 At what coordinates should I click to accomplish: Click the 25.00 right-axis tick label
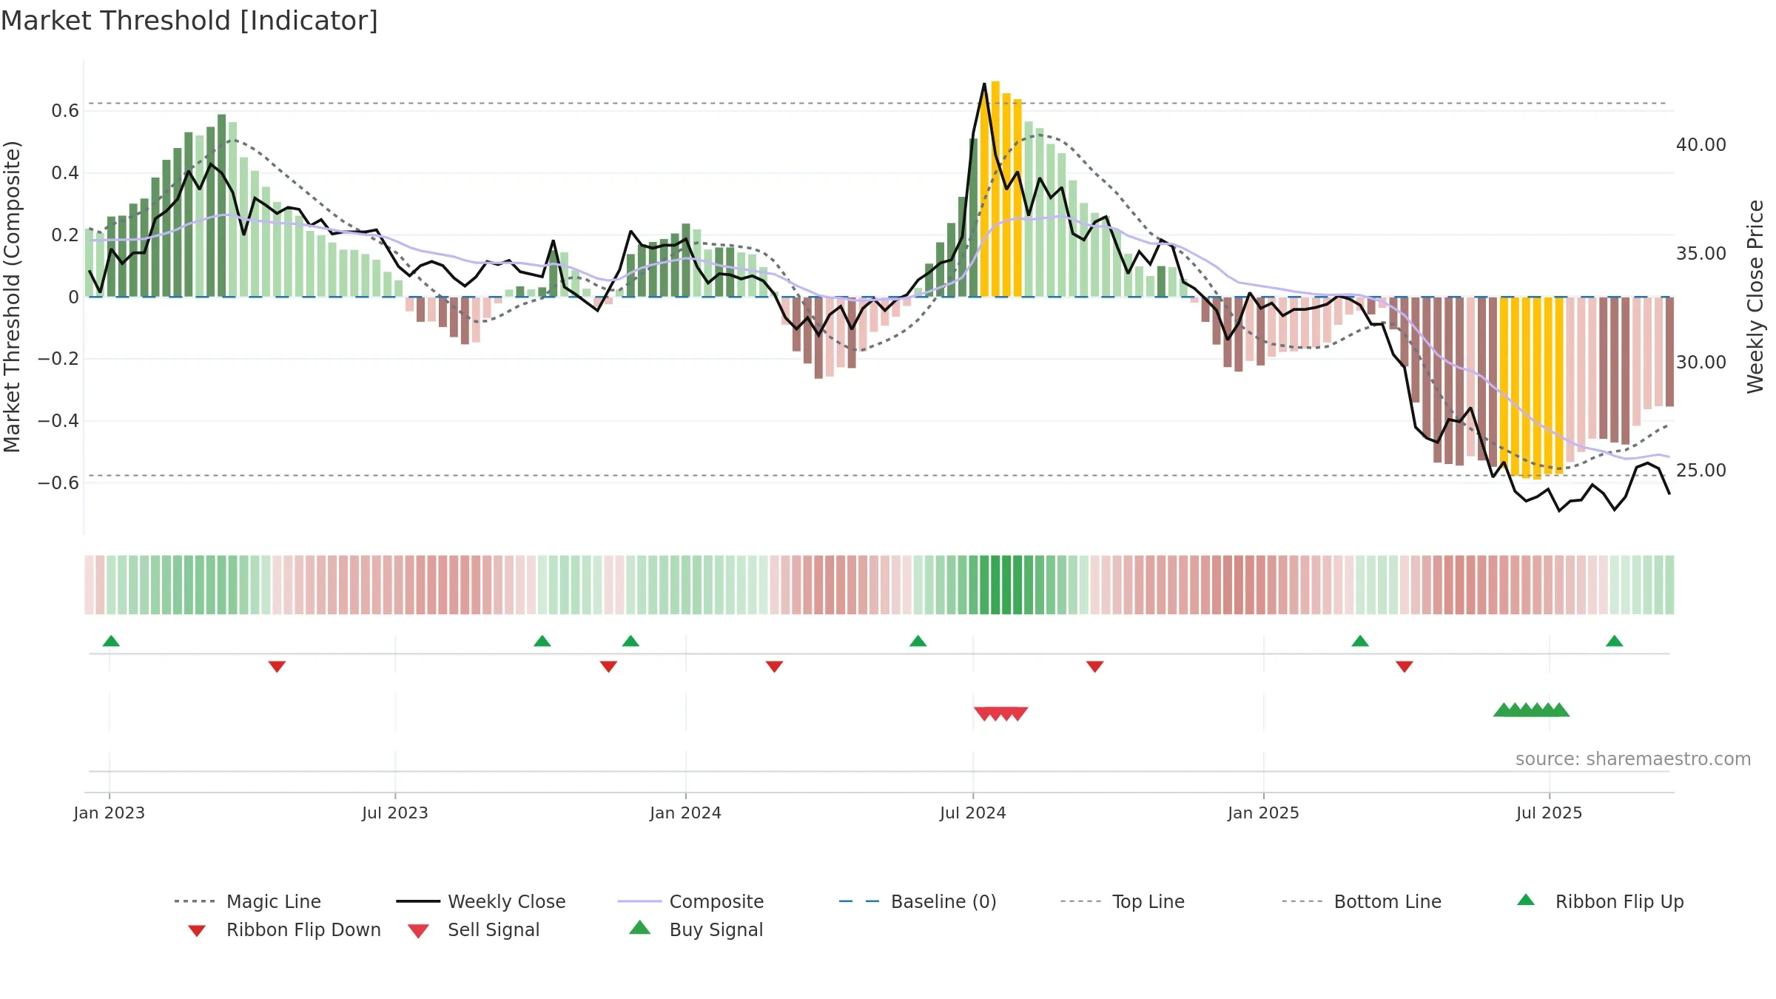tap(1701, 470)
